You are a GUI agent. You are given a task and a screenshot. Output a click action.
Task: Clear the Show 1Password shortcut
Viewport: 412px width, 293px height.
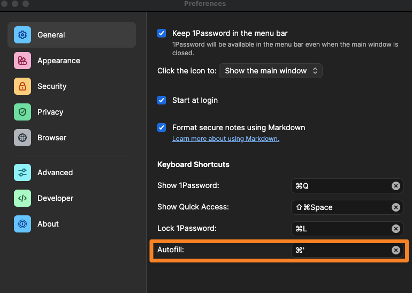pyautogui.click(x=395, y=186)
